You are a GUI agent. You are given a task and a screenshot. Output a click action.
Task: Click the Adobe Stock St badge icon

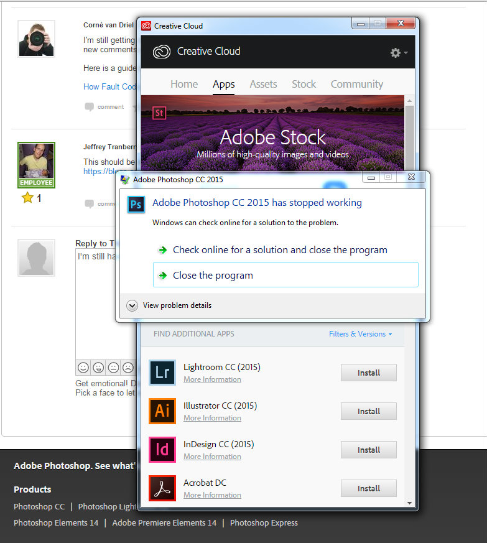pyautogui.click(x=159, y=113)
